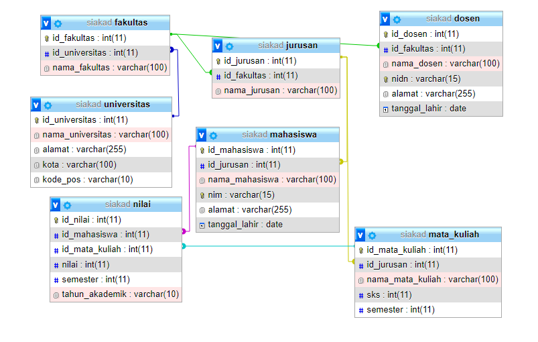
Task: Click 'kota : varchar(100)' field in universitas
Action: pos(101,165)
